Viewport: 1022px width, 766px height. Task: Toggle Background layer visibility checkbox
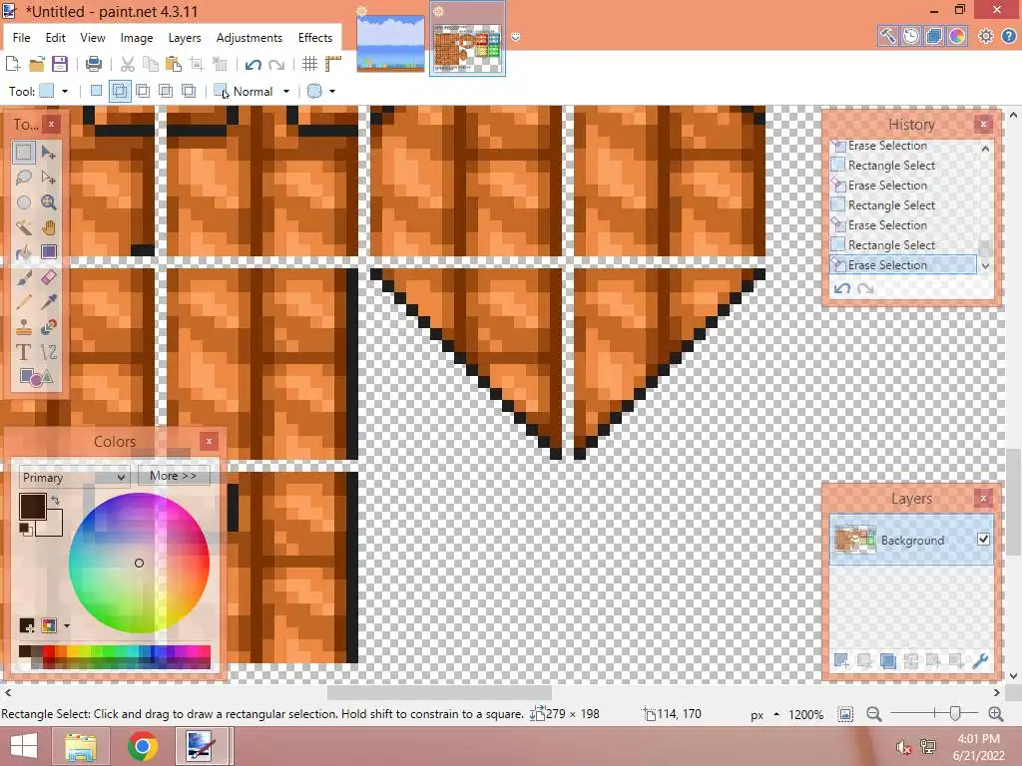(x=983, y=540)
